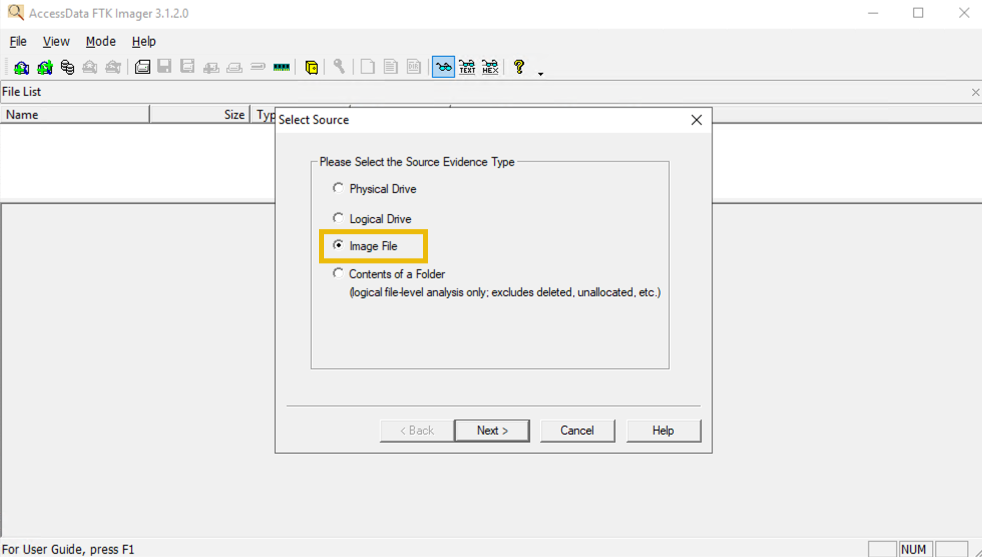
Task: Open the View menu
Action: (56, 42)
